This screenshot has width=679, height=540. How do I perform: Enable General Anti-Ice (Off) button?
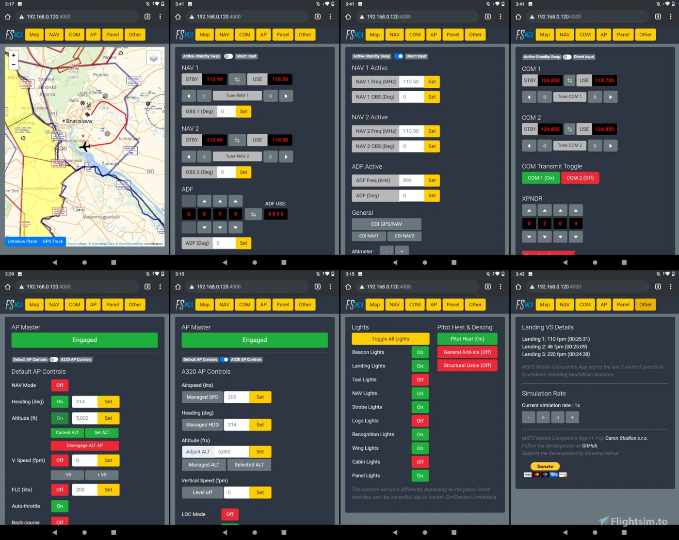[x=467, y=352]
